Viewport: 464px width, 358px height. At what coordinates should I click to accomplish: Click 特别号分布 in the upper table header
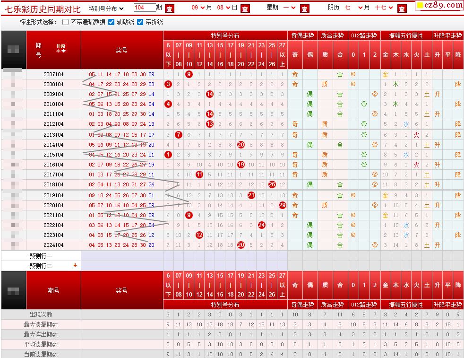point(225,35)
